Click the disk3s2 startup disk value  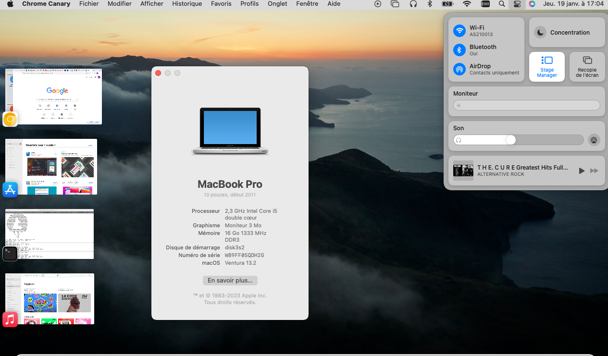click(x=235, y=247)
